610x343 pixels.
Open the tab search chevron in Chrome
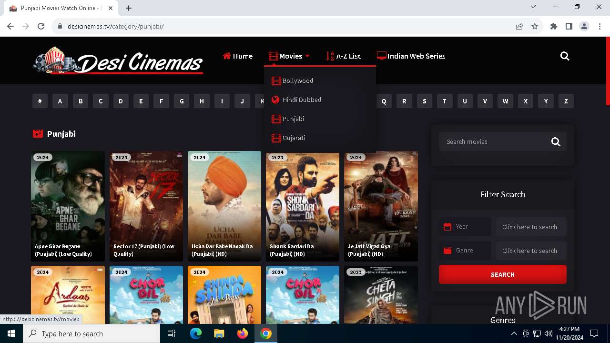pyautogui.click(x=533, y=7)
